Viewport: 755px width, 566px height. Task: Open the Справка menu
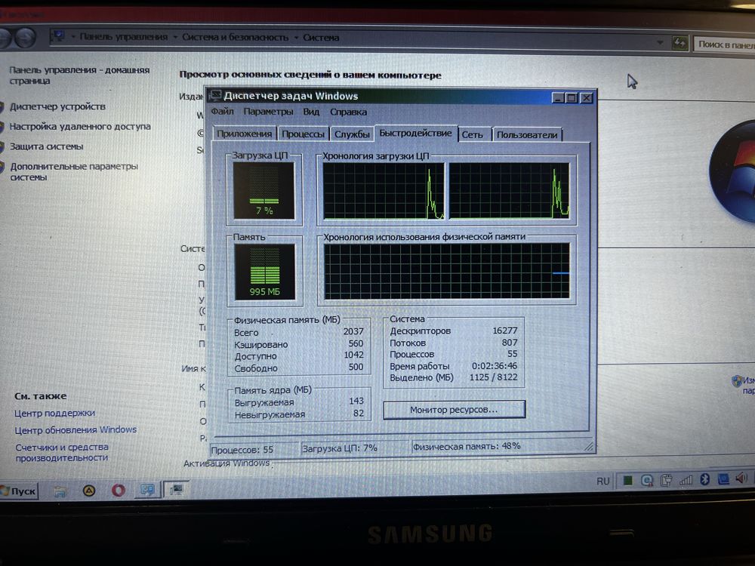[348, 112]
